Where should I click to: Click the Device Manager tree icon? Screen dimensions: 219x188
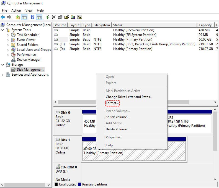13,60
